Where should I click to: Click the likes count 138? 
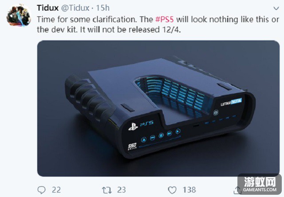coord(189,190)
